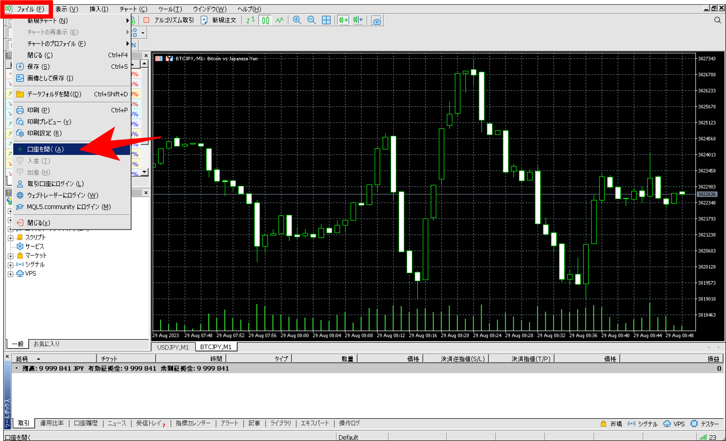Toggle chart shift from right edge
This screenshot has width=726, height=441.
tap(358, 20)
